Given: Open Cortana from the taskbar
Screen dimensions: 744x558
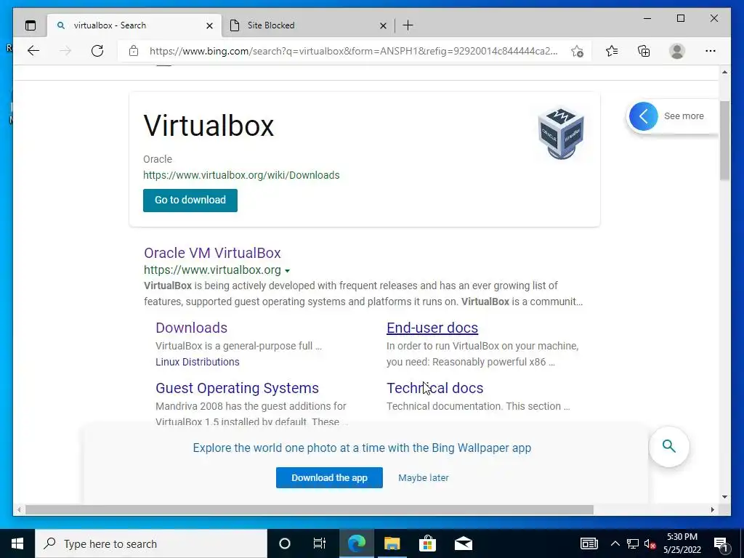Looking at the screenshot, I should point(284,543).
